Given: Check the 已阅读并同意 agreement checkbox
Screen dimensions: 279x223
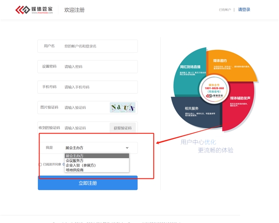Looking at the screenshot, I should (40, 164).
